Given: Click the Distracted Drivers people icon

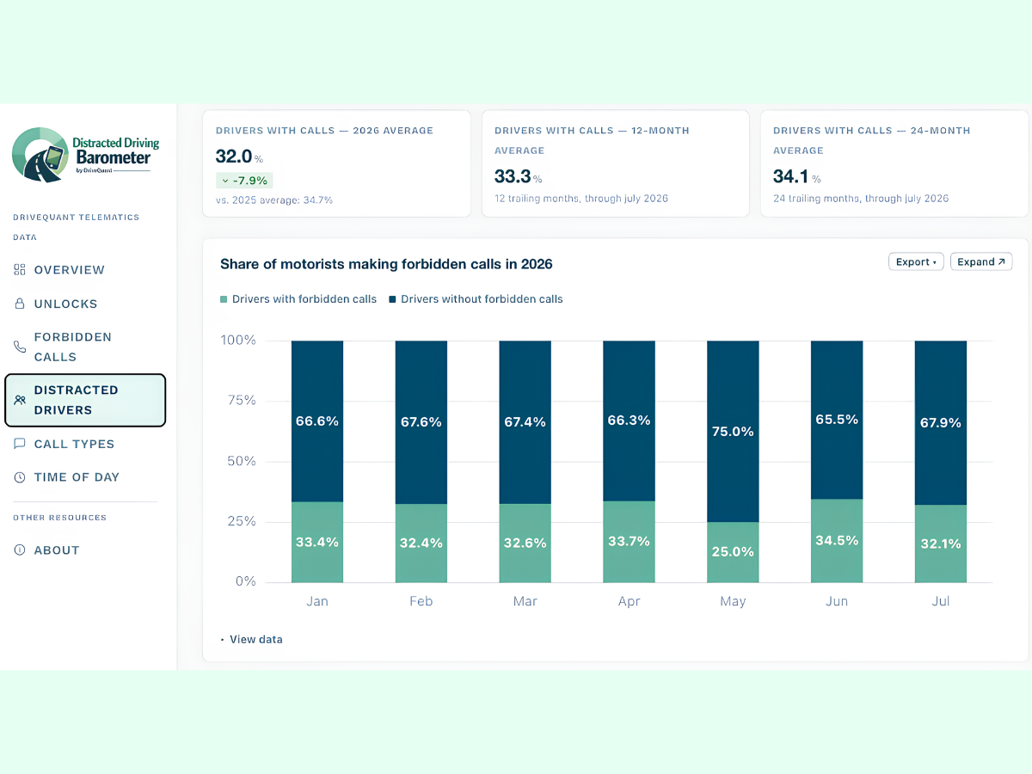Looking at the screenshot, I should 20,400.
